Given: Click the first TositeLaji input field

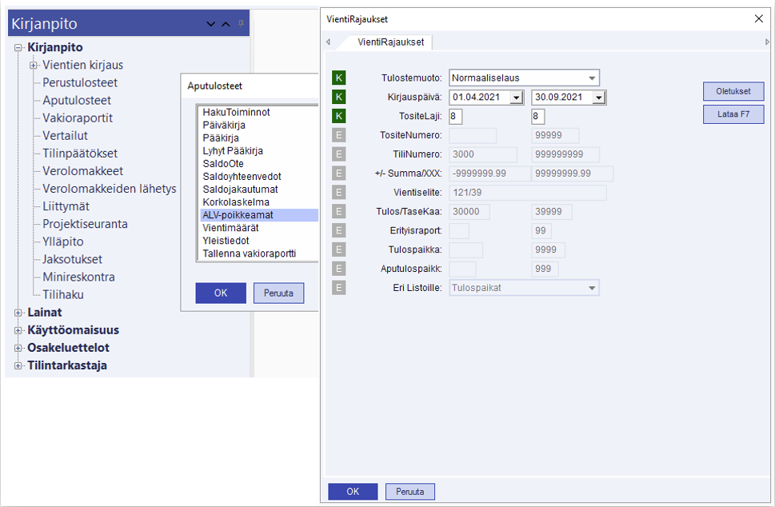Looking at the screenshot, I should (456, 117).
